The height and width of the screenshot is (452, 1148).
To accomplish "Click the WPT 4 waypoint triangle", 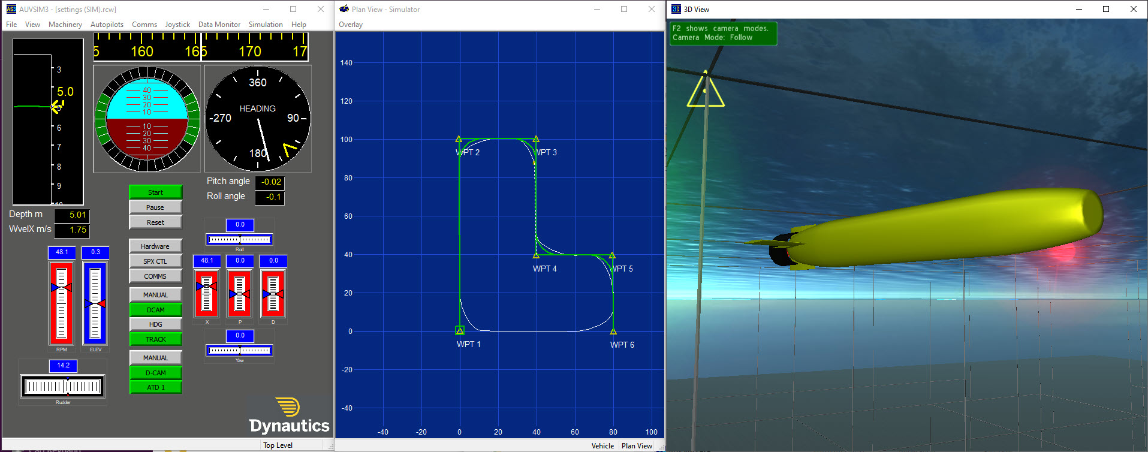I will pos(536,255).
